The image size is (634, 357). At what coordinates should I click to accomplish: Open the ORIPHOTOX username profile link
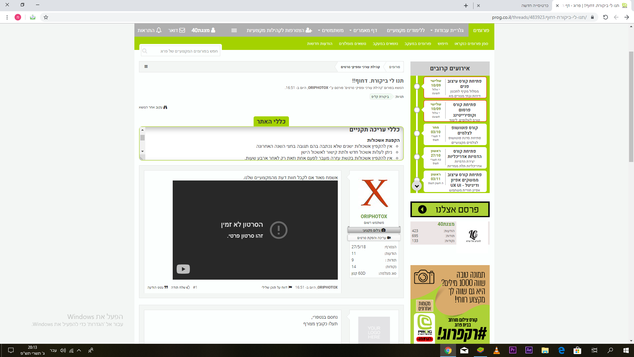coord(374,216)
